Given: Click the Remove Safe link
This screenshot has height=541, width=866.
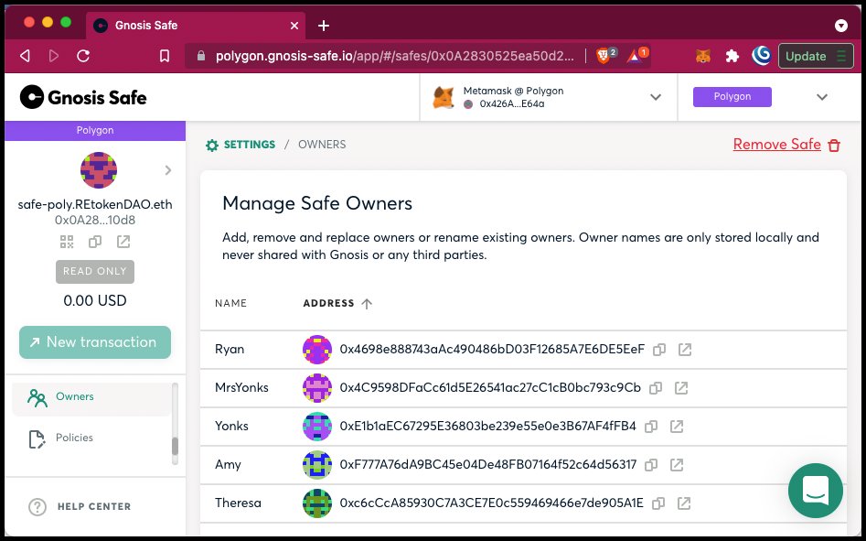Looking at the screenshot, I should point(786,145).
